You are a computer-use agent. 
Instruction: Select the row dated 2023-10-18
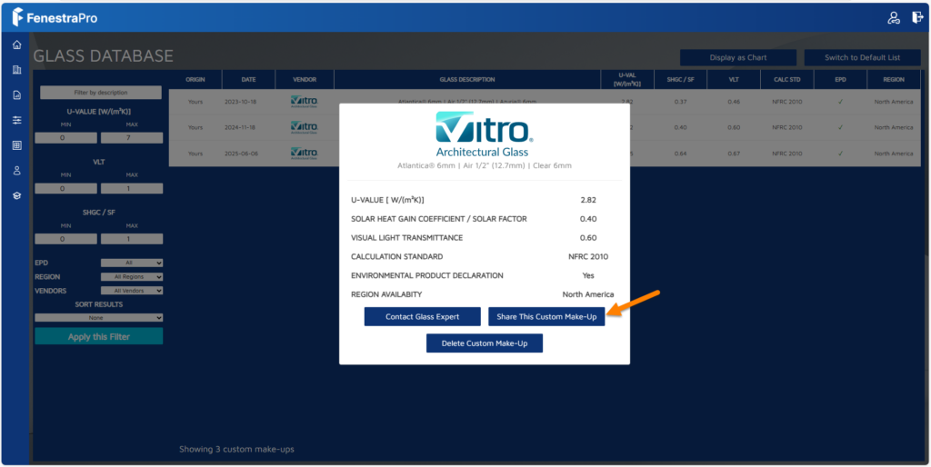click(x=545, y=102)
